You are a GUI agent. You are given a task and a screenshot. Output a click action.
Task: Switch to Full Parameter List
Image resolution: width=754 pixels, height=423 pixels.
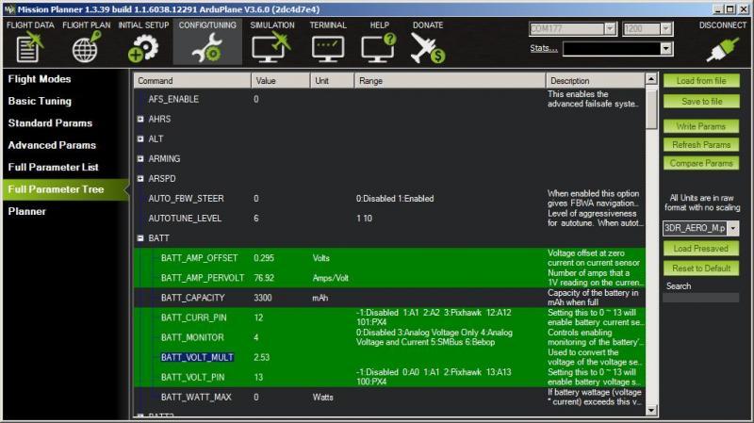[54, 167]
